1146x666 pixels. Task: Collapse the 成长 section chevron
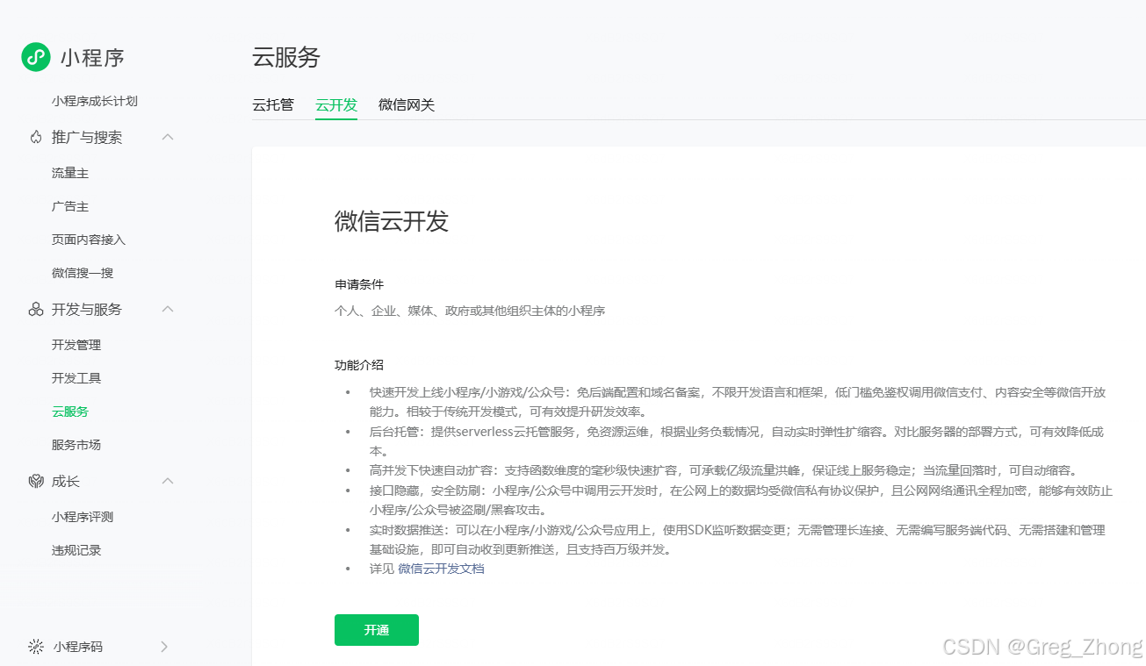pos(168,481)
